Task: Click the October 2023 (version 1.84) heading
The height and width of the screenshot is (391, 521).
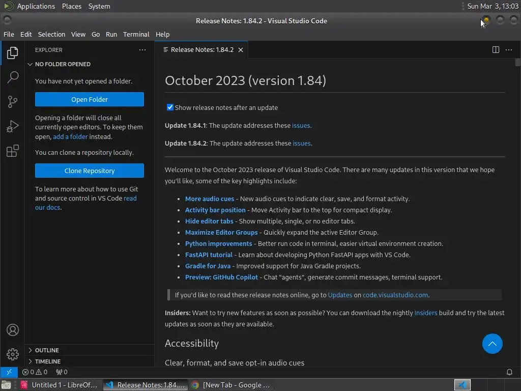Action: [245, 80]
